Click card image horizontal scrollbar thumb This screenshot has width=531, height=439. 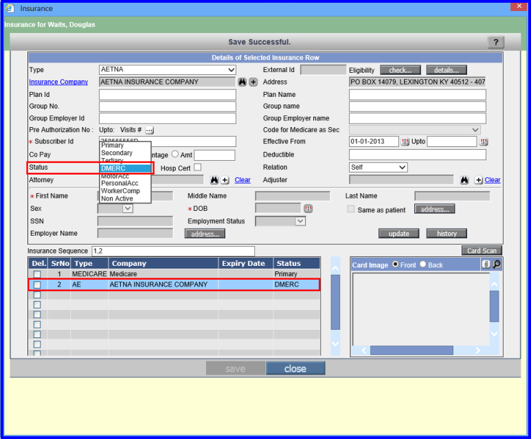pos(411,350)
